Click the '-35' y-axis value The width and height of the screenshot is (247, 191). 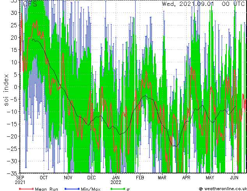[12, 173]
